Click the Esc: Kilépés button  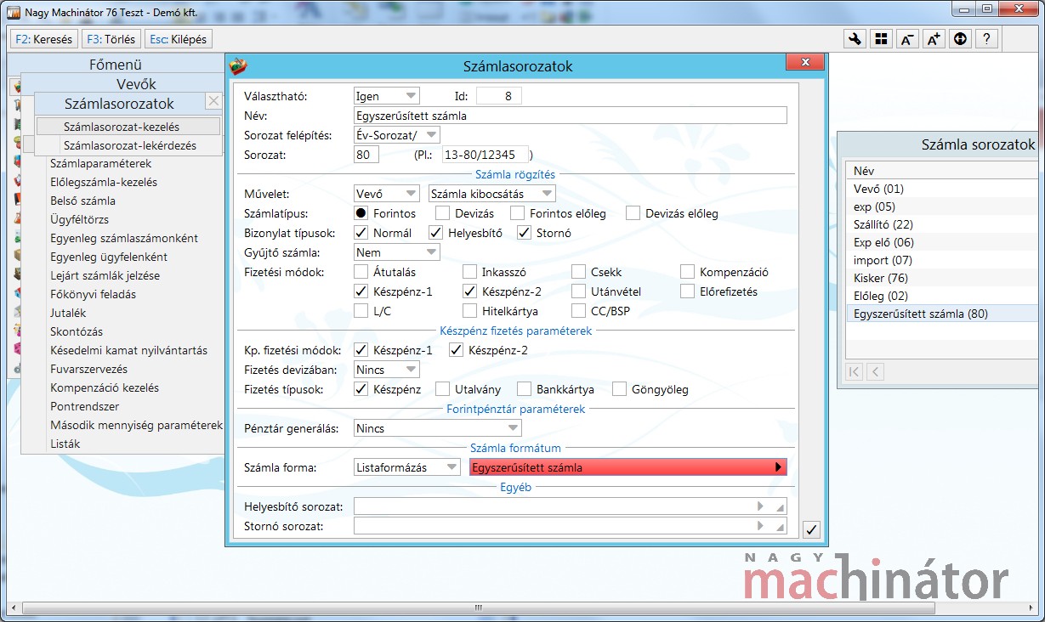click(178, 39)
